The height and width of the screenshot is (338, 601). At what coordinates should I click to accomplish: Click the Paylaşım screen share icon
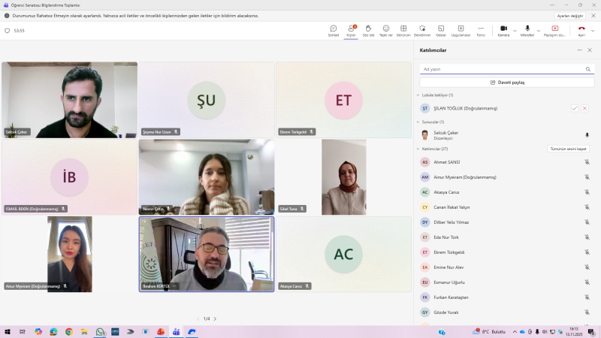click(556, 29)
